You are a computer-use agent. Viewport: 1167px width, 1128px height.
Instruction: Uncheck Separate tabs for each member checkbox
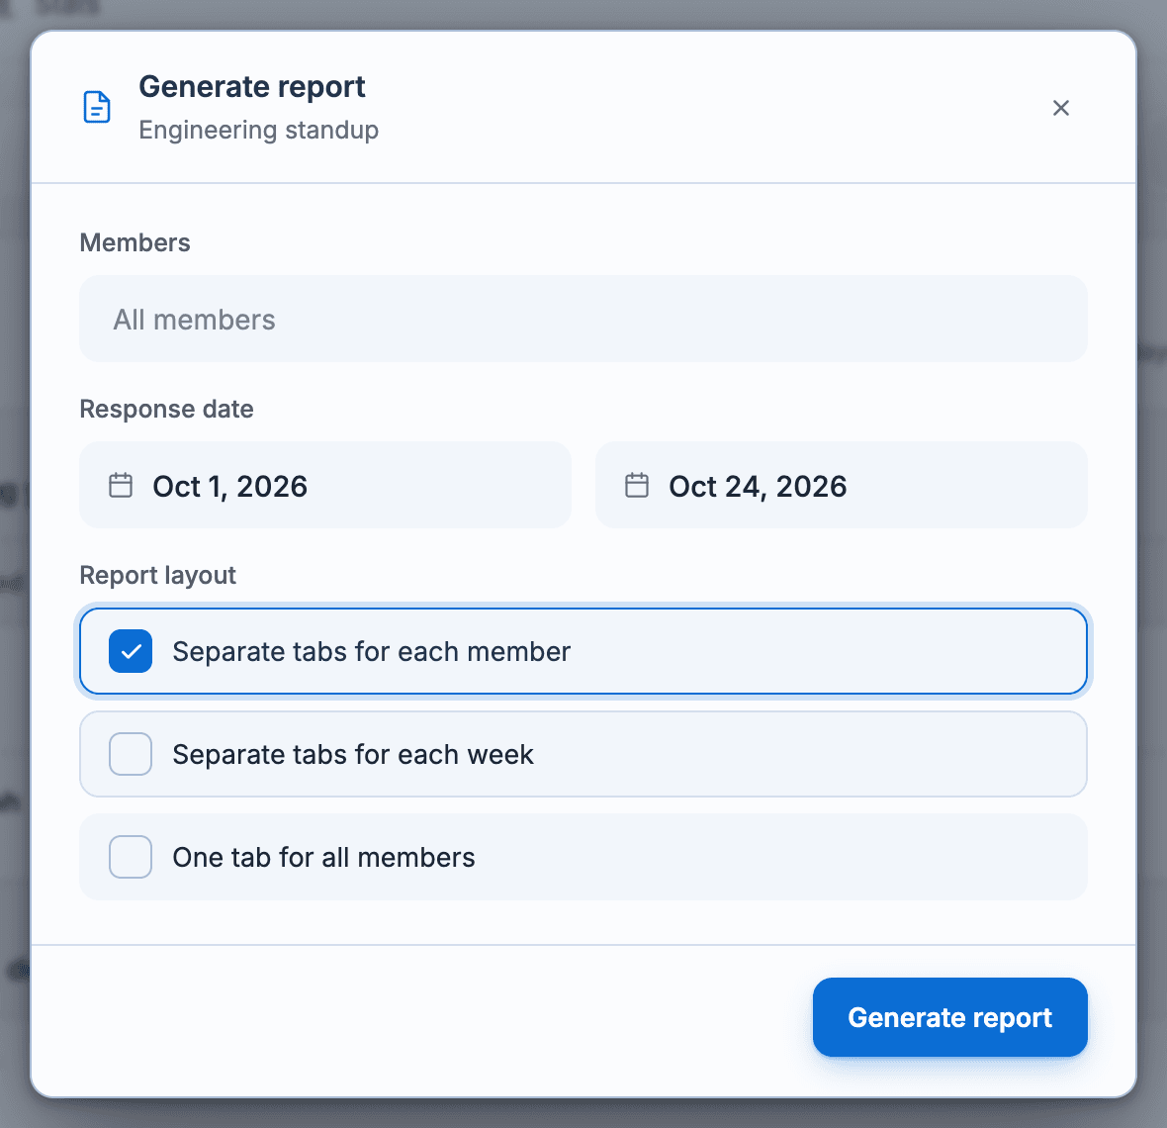(x=131, y=651)
